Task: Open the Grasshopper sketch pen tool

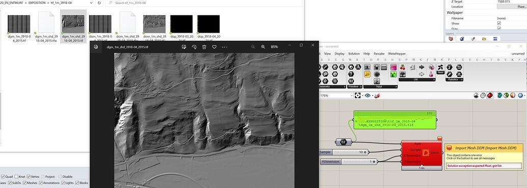Action: (x=377, y=95)
